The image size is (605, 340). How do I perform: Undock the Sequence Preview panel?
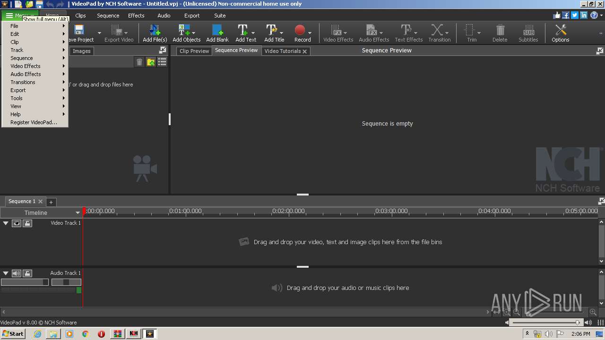[x=600, y=51]
